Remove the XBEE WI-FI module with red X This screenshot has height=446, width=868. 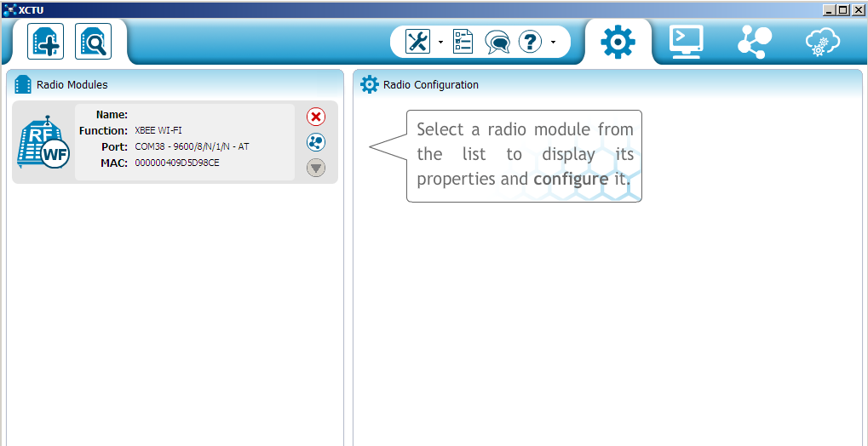click(316, 117)
